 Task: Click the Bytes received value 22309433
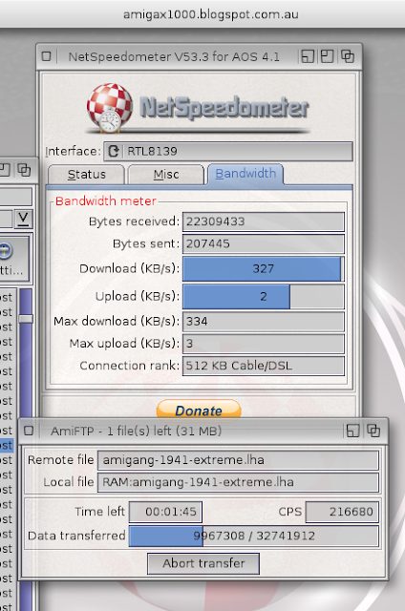(264, 221)
